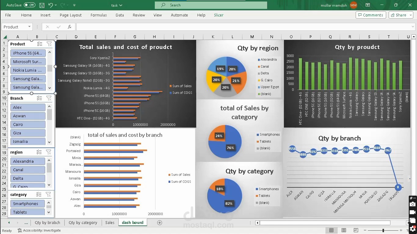Select Tablets in category slicer
Screen dimensions: 417x234
point(28,212)
